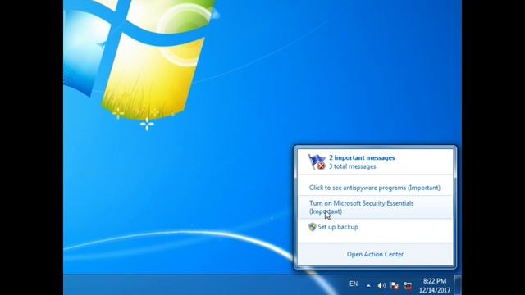Open Action Center link

tap(375, 254)
